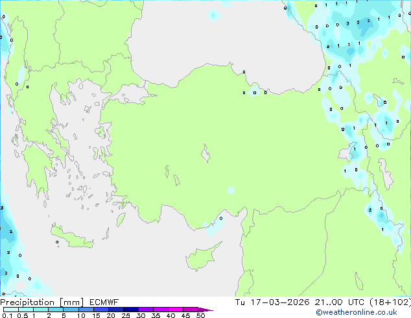Click the arrow tip above 50 mm
411x318 pixels.
click(205, 310)
